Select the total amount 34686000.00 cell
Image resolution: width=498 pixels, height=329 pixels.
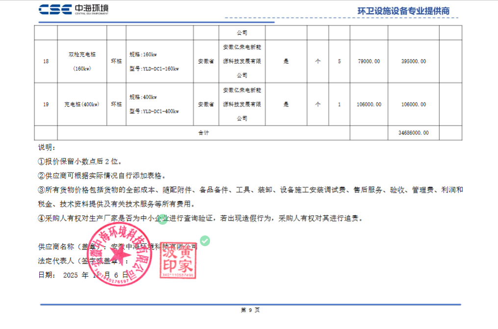[413, 133]
